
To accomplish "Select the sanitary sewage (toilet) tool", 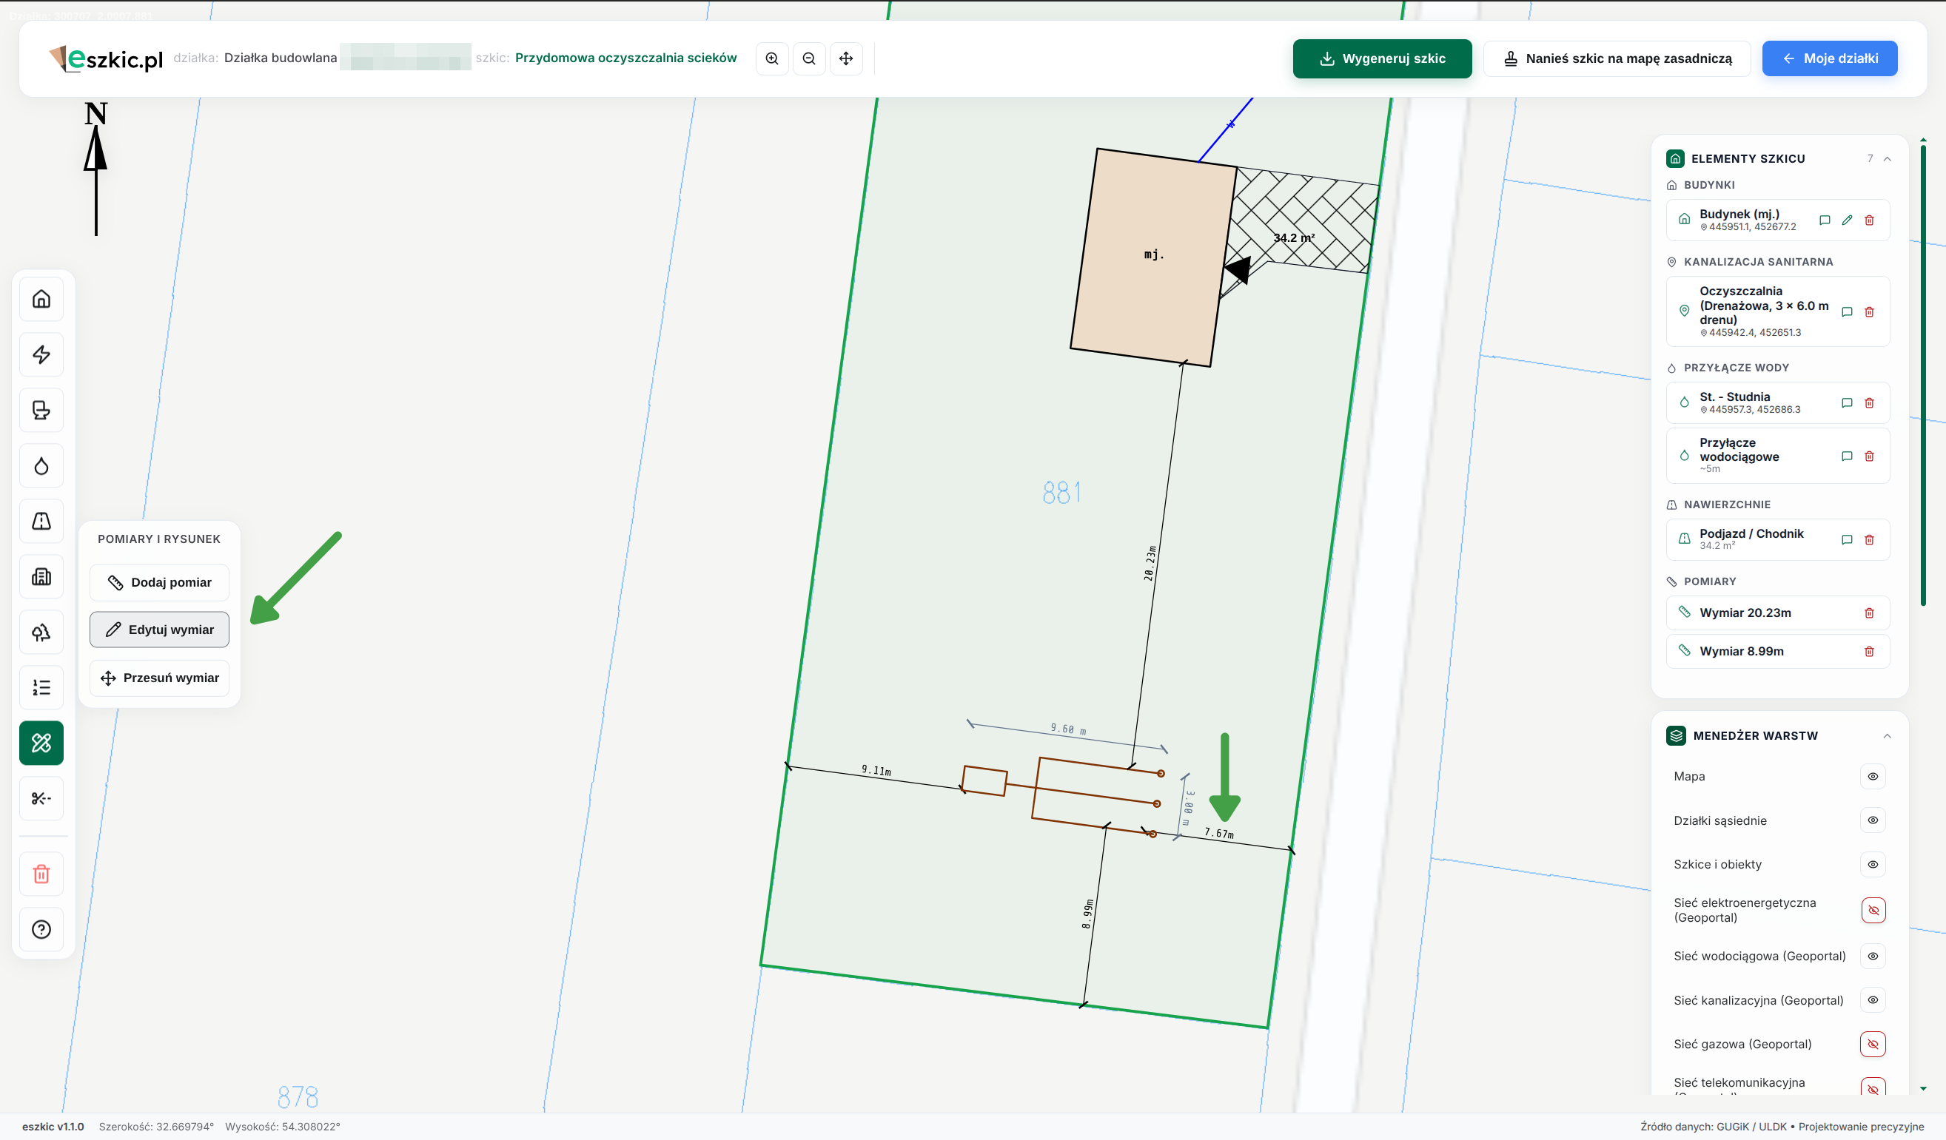I will click(x=41, y=410).
